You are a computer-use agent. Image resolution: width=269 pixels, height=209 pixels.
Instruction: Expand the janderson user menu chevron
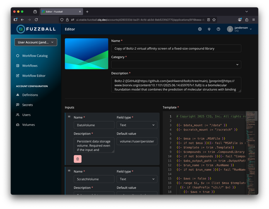click(251, 29)
